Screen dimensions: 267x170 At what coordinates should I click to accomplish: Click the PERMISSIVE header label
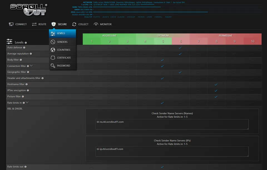tap(226, 36)
